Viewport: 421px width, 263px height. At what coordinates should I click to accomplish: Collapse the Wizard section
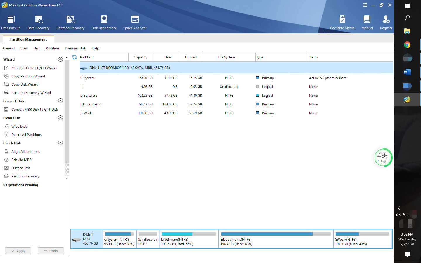click(61, 59)
